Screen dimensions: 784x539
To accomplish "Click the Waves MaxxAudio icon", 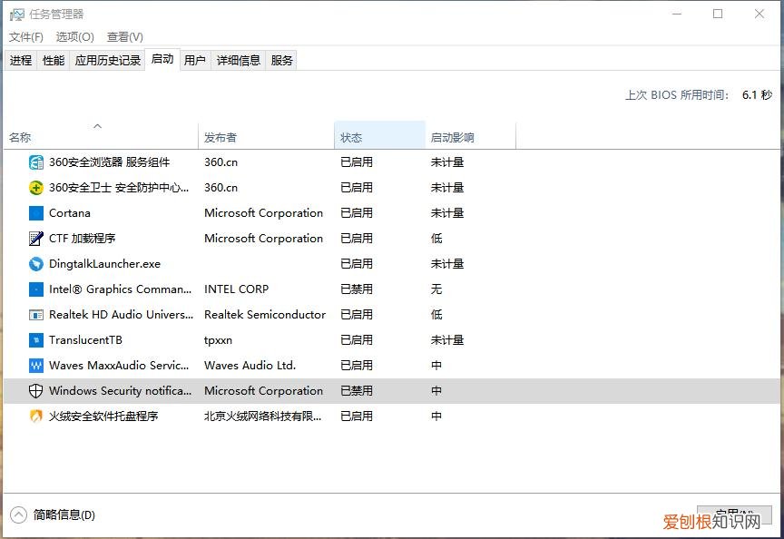I will coord(36,366).
